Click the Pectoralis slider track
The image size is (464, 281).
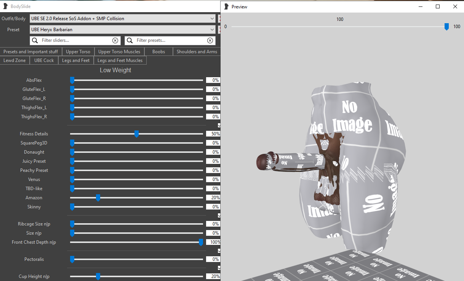click(136, 259)
